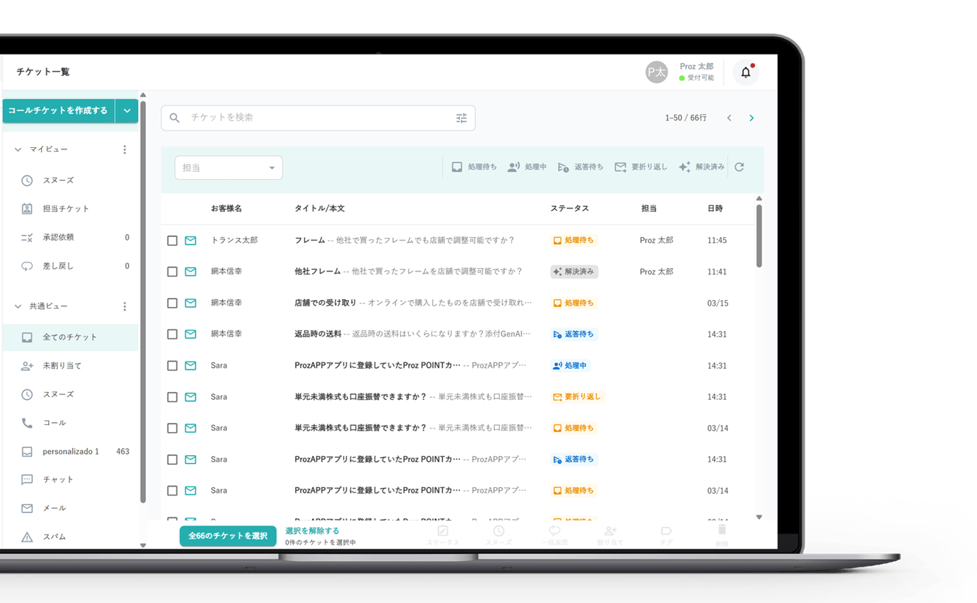Click コールチケットを作成する button

pos(59,111)
